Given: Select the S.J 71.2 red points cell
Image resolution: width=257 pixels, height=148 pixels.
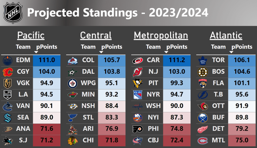Looking at the screenshot, I should point(47,140).
